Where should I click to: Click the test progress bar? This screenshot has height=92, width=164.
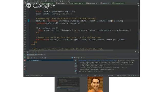click(122, 58)
